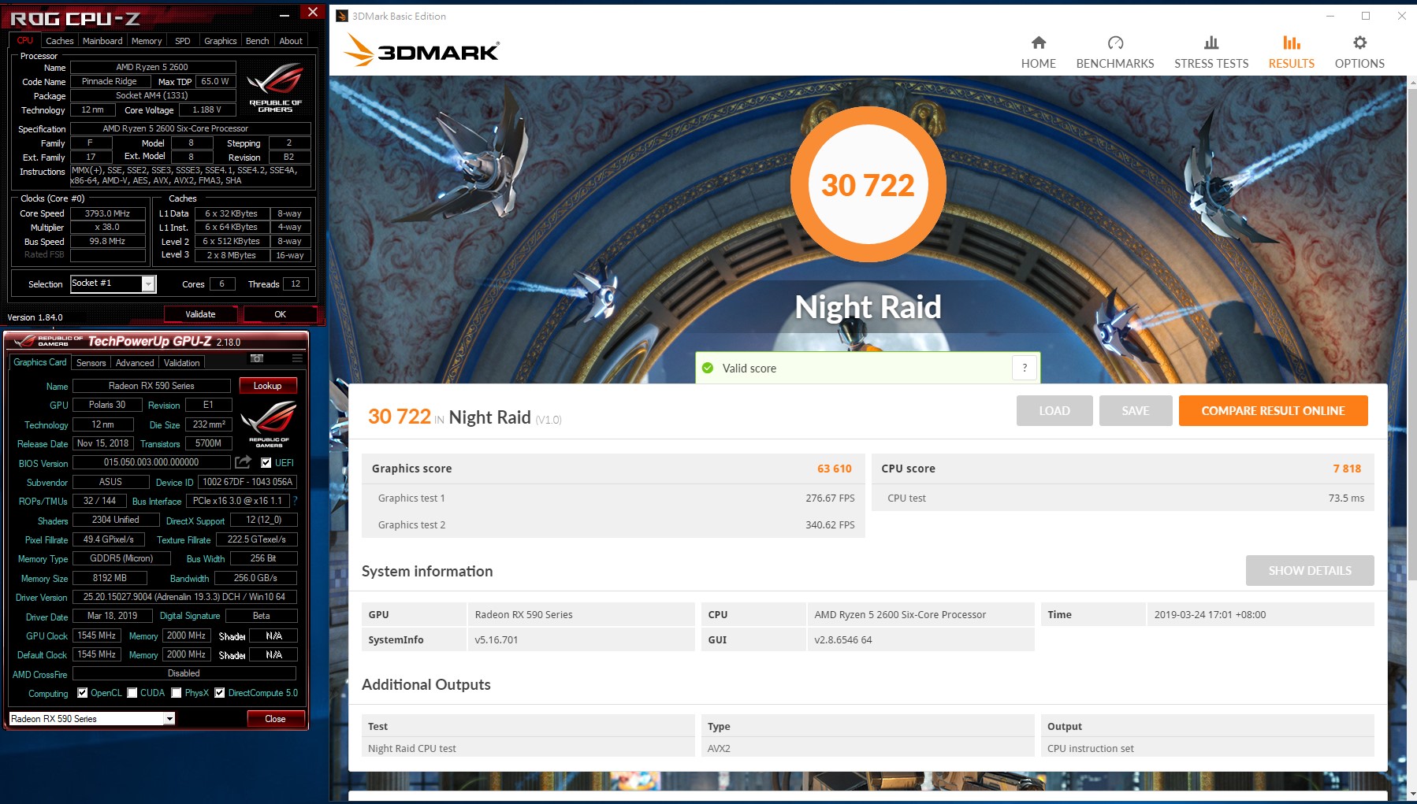Toggle the UEFI checkbox in GPU-Z
The image size is (1417, 804).
[x=266, y=462]
